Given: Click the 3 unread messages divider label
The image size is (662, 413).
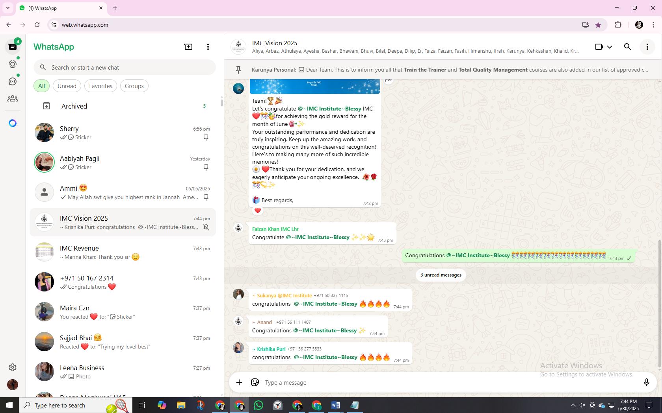Looking at the screenshot, I should tap(441, 275).
